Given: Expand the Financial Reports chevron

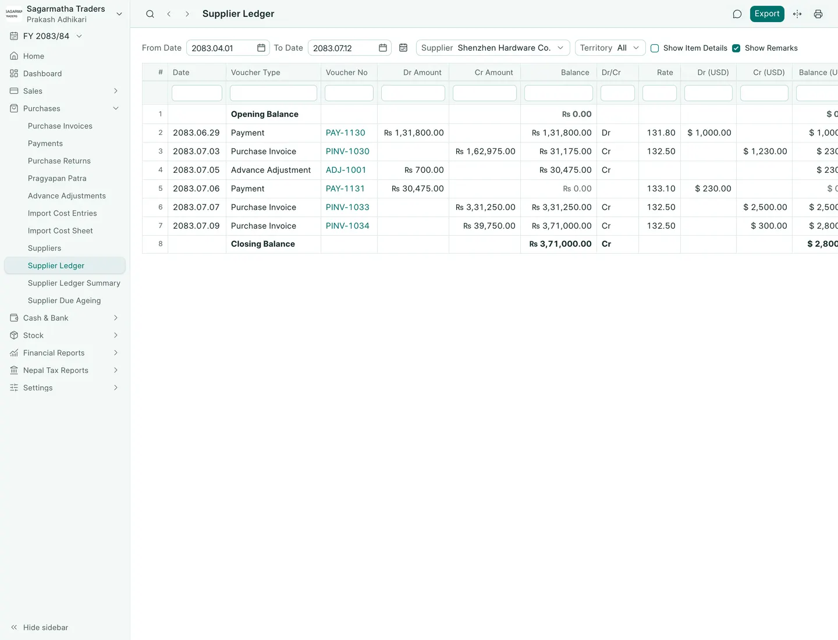Looking at the screenshot, I should pos(116,353).
